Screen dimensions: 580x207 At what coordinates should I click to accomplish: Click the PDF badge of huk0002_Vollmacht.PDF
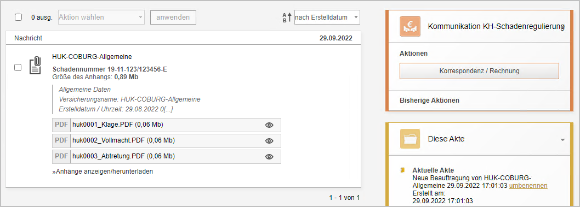[61, 141]
